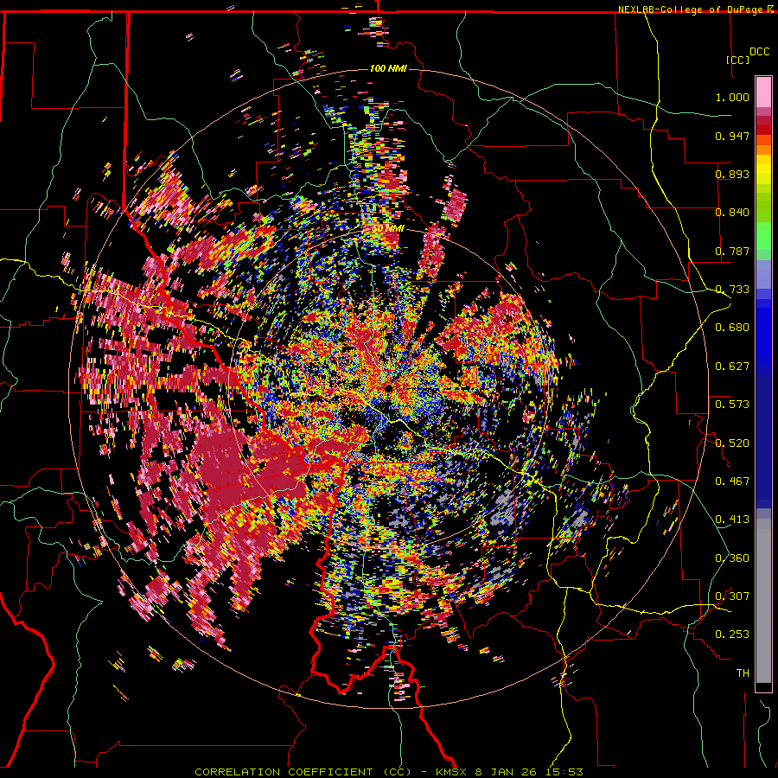Select the 0.360 legend value
The height and width of the screenshot is (778, 778).
click(732, 558)
